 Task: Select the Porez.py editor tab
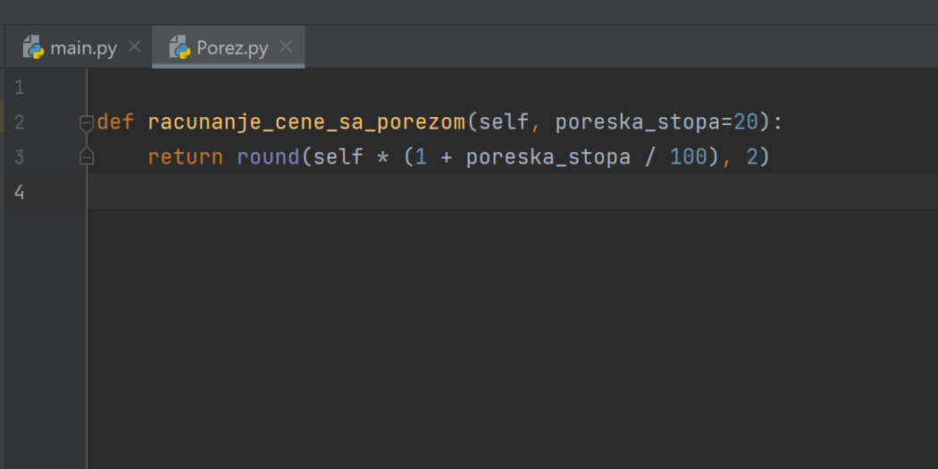coord(229,47)
